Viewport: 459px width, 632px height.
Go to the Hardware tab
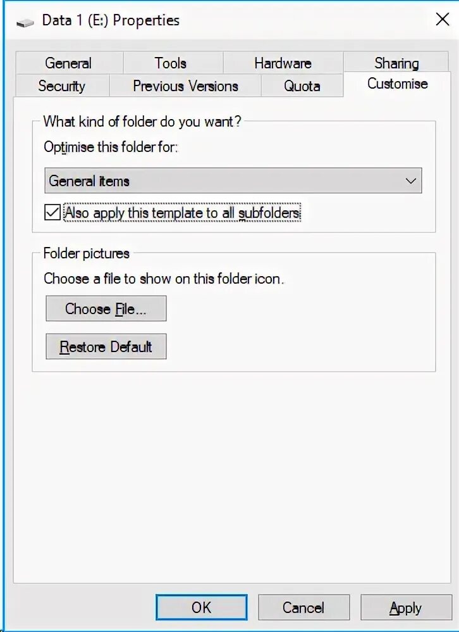coord(283,63)
